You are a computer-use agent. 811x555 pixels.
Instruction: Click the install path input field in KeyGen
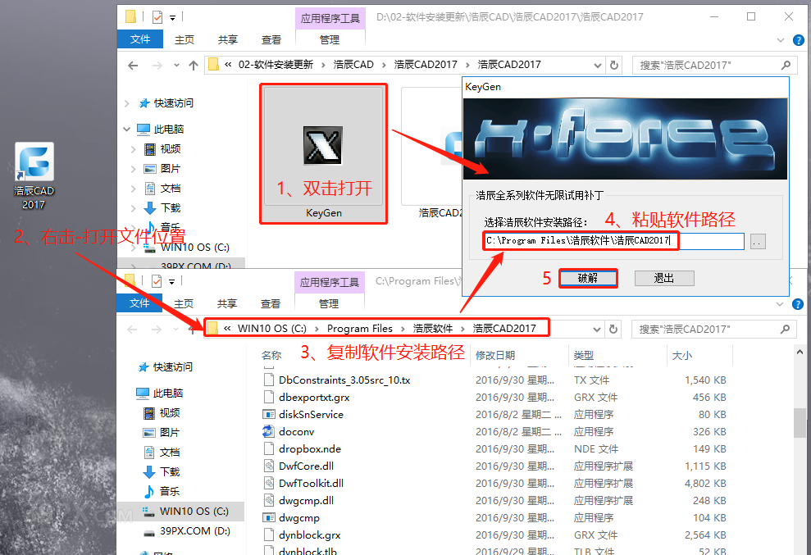[614, 241]
